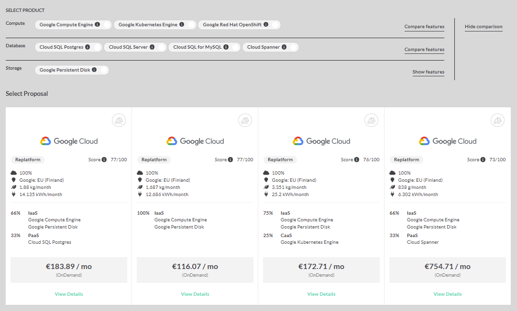
Task: Add the €183.89 proposal to comparison via scales icon
Action: 119,120
